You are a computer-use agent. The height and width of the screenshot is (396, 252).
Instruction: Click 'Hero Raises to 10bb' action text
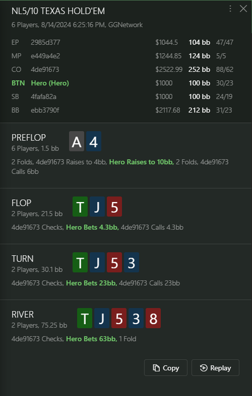[142, 162]
